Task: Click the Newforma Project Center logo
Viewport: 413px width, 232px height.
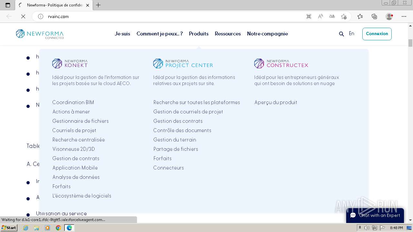Action: point(183,63)
